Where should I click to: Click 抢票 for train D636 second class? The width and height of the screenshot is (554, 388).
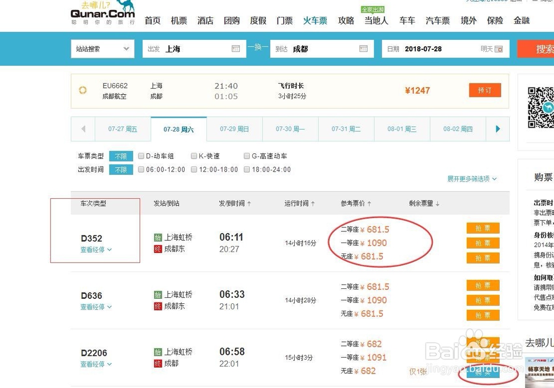(x=483, y=285)
